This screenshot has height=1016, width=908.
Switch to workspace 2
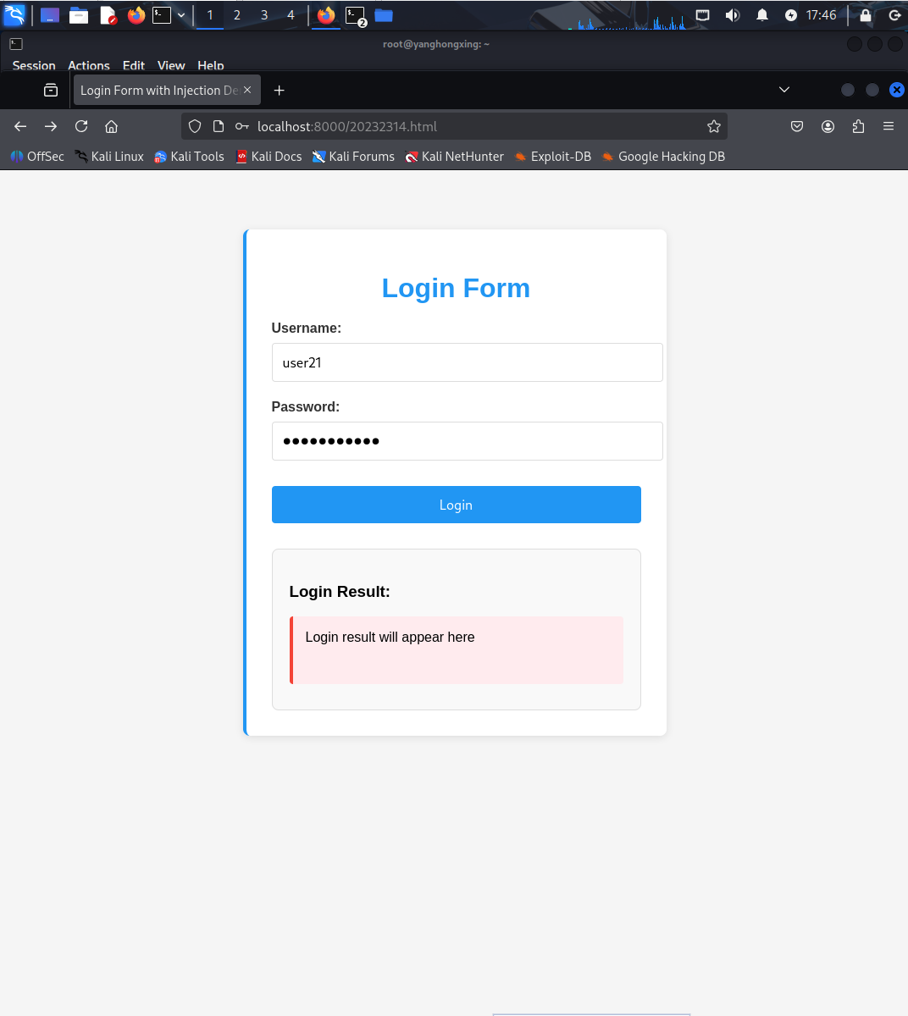(x=237, y=15)
